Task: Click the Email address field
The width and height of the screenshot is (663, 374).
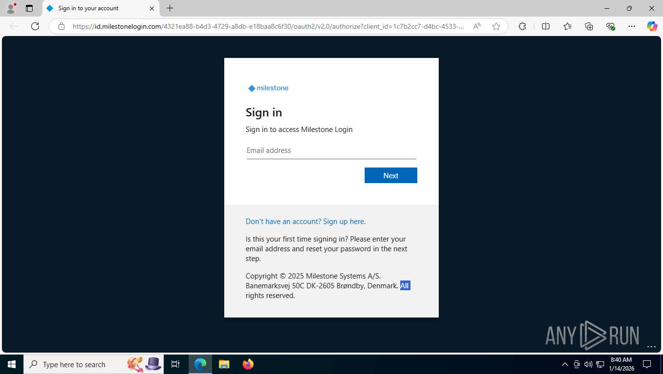Action: [331, 150]
